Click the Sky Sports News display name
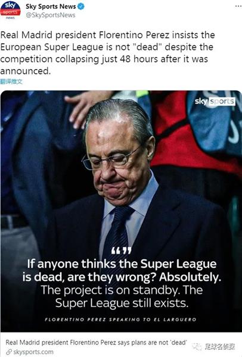242x357 pixels. pos(51,7)
